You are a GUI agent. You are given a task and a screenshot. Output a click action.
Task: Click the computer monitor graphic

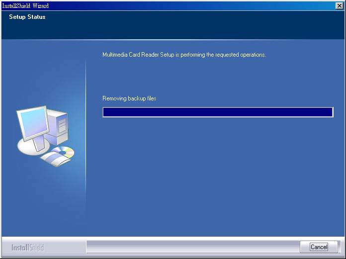[x=33, y=124]
